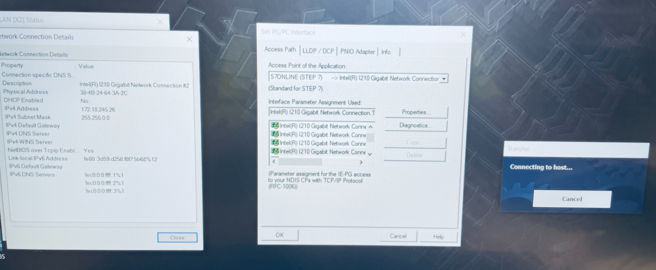The width and height of the screenshot is (656, 270).
Task: Select the IPv4 Address row
Action: [97, 109]
